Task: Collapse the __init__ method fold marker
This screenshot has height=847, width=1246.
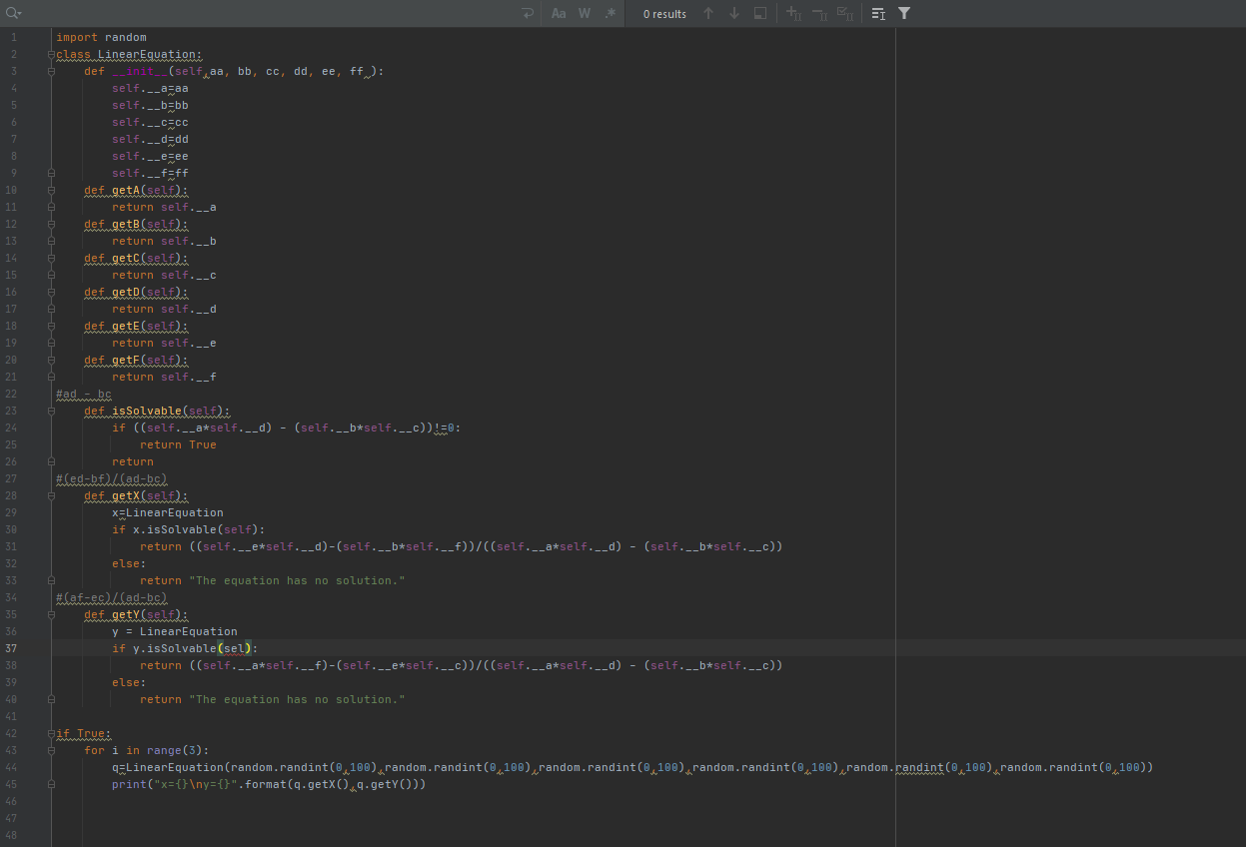Action: click(x=52, y=72)
